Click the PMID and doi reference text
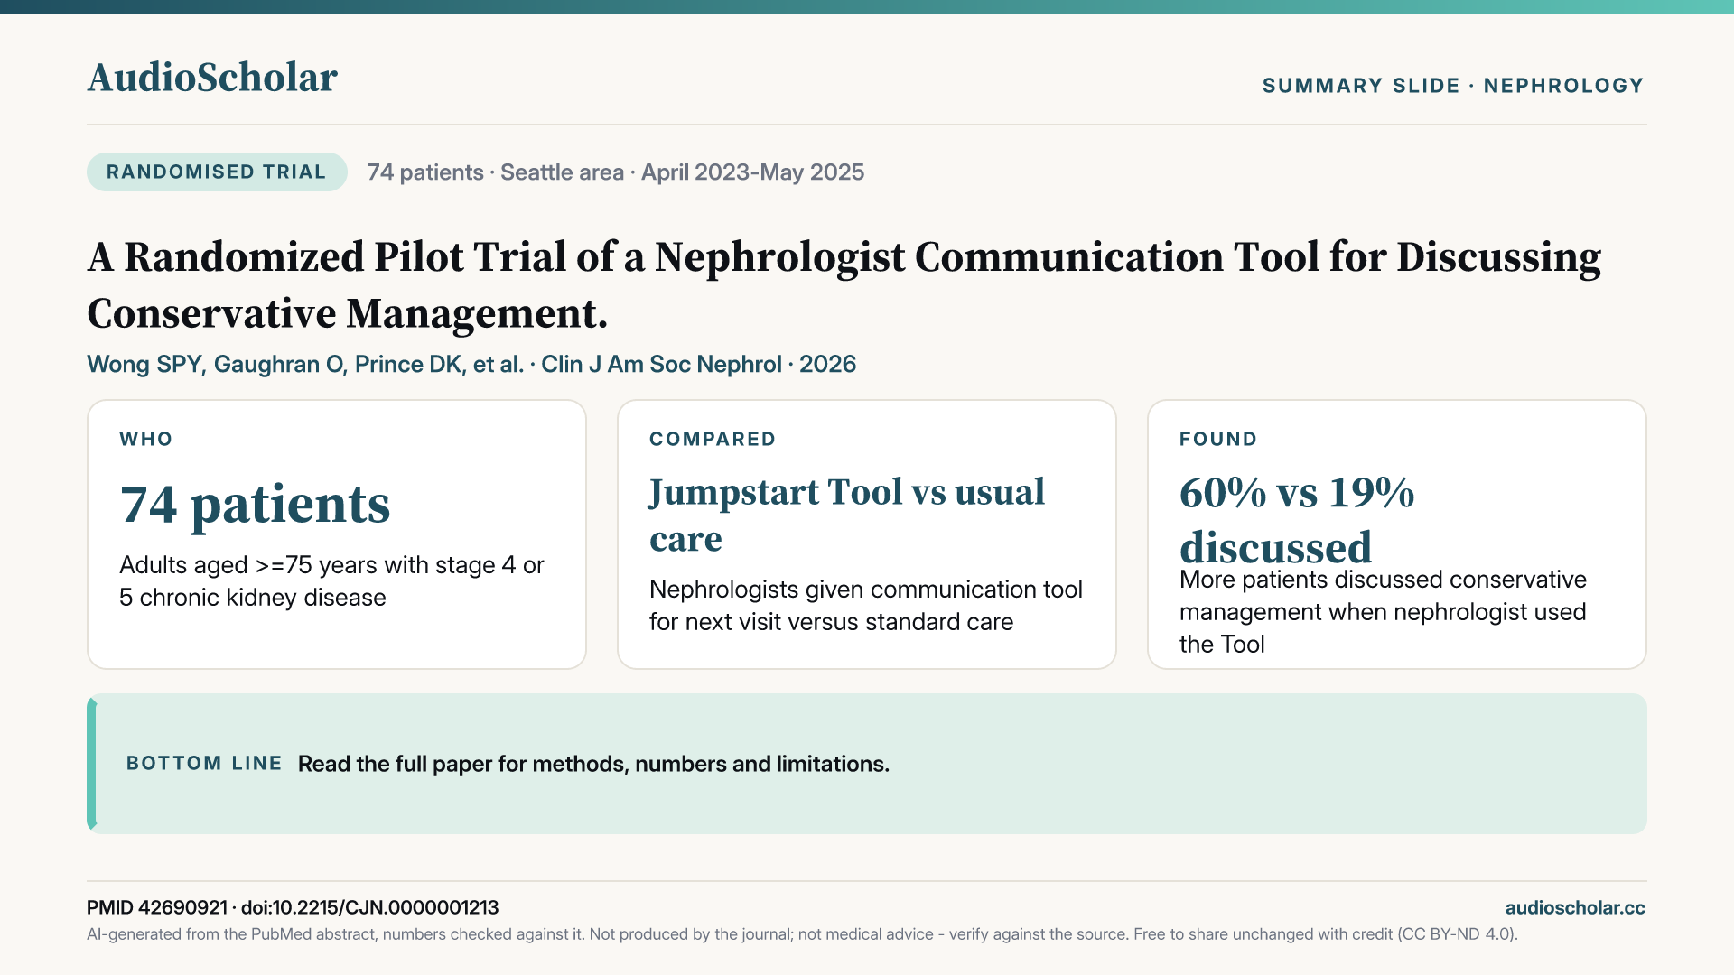Image resolution: width=1734 pixels, height=975 pixels. pos(293,907)
